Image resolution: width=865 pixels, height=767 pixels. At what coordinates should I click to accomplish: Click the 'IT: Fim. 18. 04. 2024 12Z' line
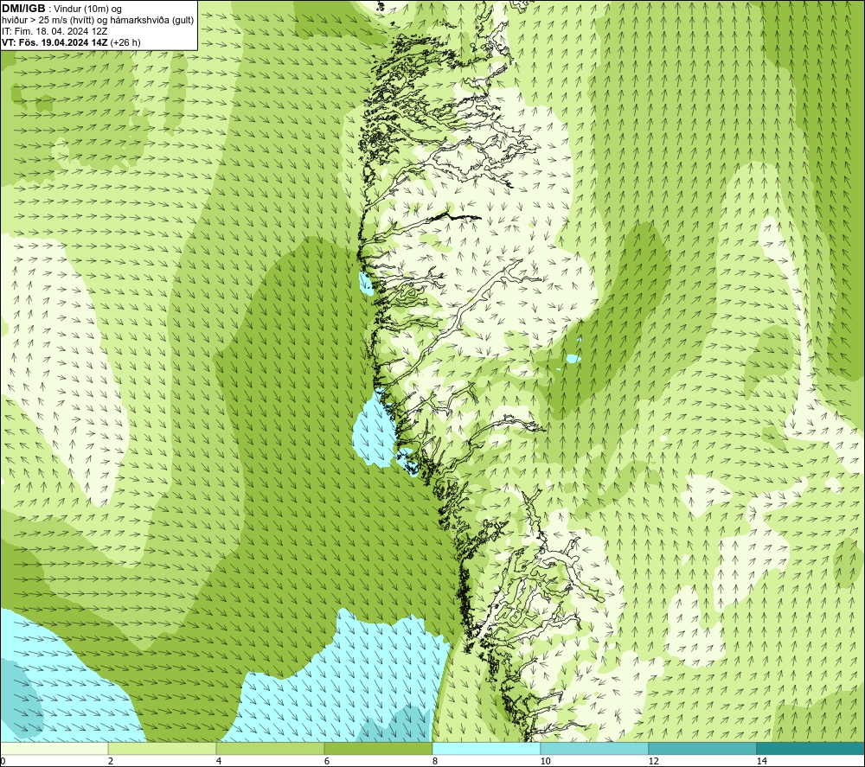[54, 31]
